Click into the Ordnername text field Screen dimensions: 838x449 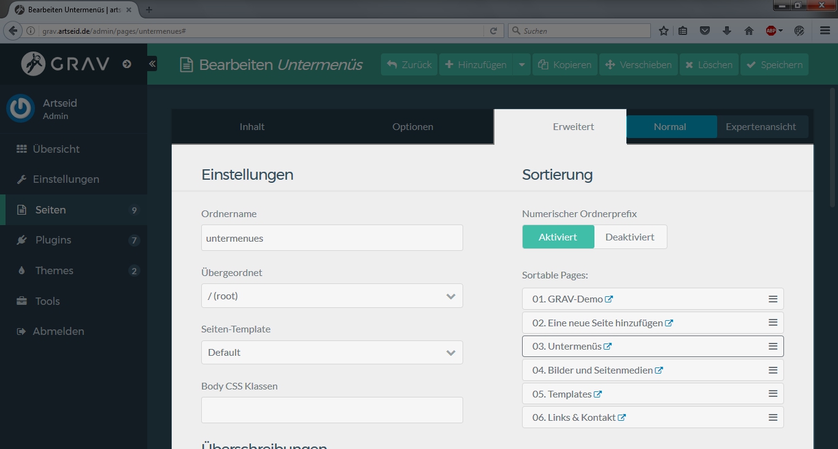tap(332, 238)
